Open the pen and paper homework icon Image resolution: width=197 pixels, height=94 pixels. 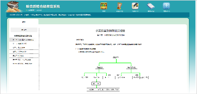(135, 6)
